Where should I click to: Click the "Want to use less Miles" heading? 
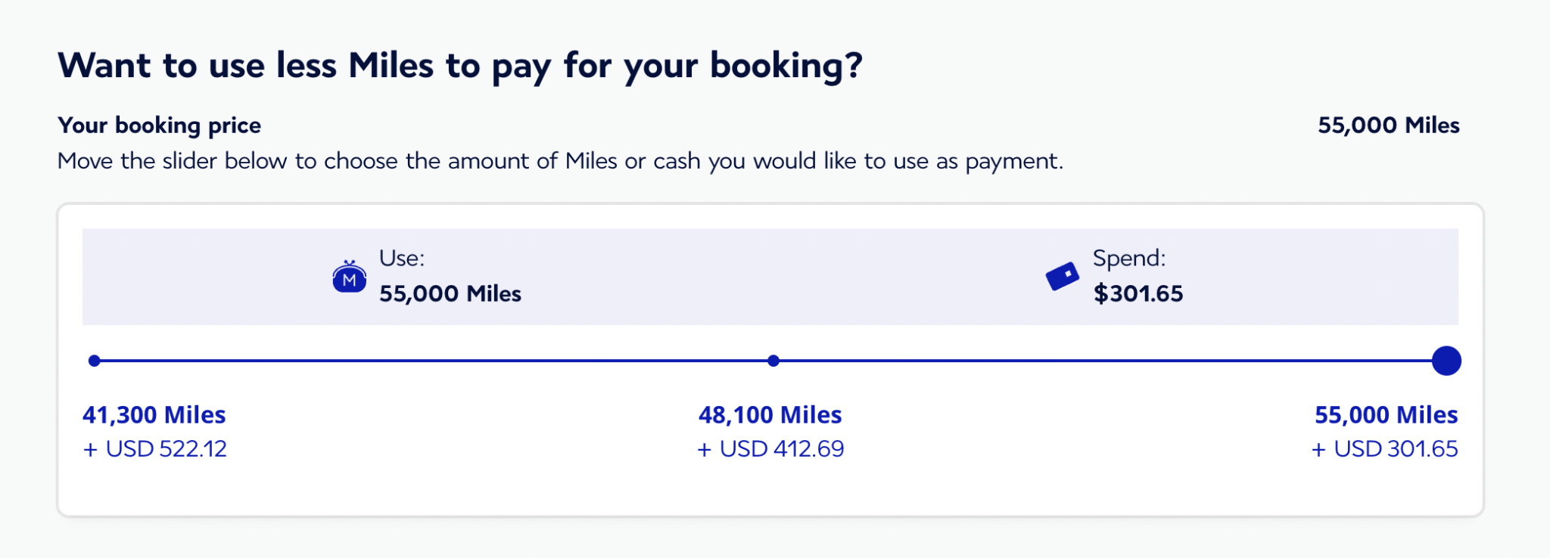pos(460,66)
